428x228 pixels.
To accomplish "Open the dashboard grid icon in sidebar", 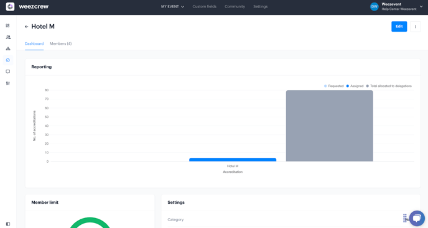I will (x=7, y=25).
